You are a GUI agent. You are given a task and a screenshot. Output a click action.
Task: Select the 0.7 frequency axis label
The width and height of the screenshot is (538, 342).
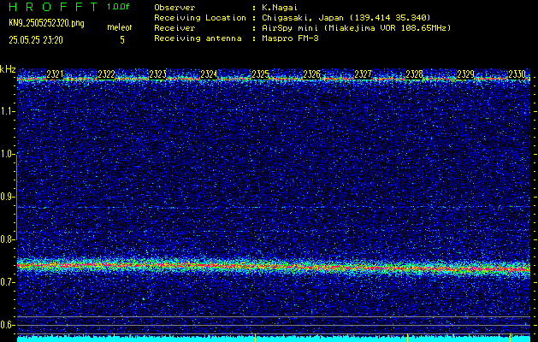[x=8, y=282]
